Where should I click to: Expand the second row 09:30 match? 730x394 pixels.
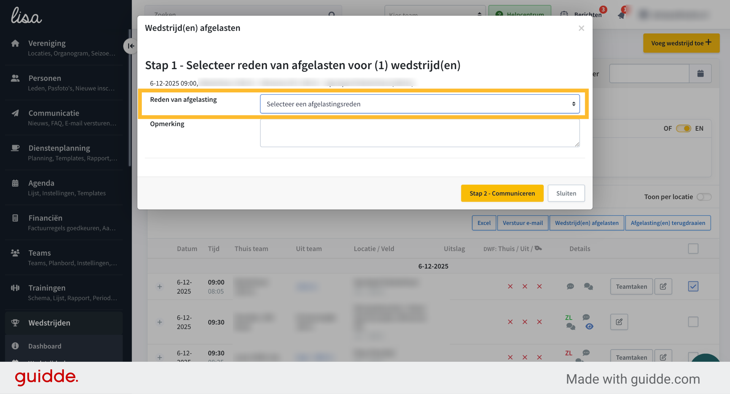pyautogui.click(x=160, y=322)
